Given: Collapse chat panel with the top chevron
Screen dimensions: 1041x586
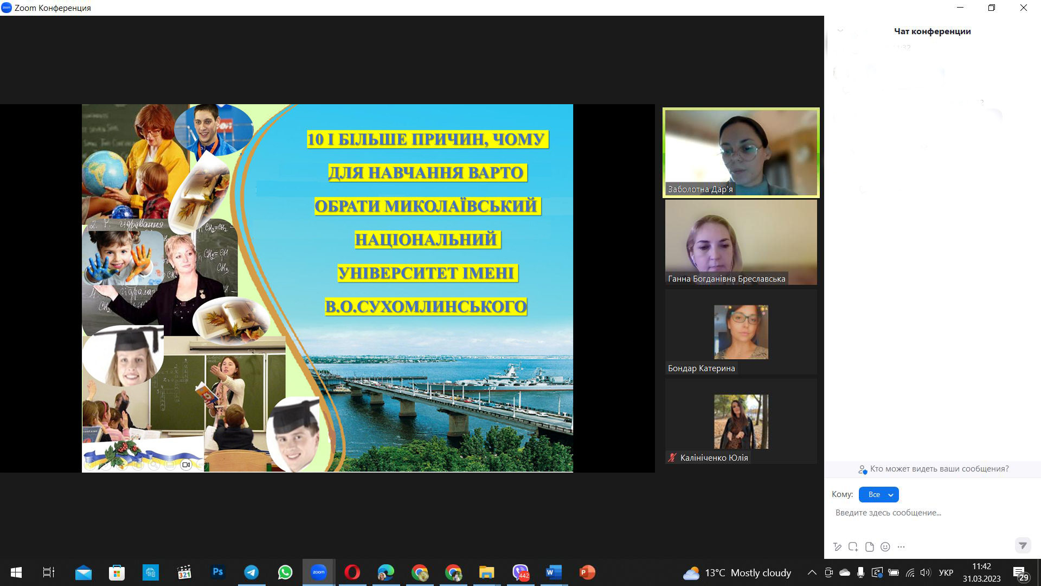Looking at the screenshot, I should pyautogui.click(x=840, y=31).
